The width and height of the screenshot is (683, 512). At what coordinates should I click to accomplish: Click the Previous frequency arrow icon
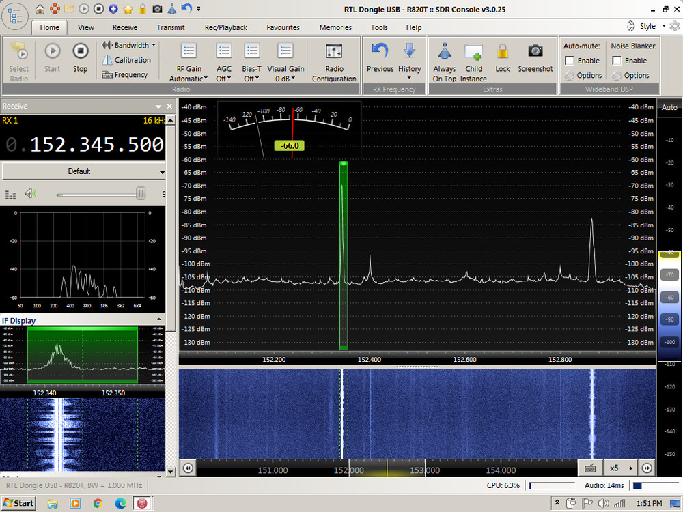click(380, 51)
